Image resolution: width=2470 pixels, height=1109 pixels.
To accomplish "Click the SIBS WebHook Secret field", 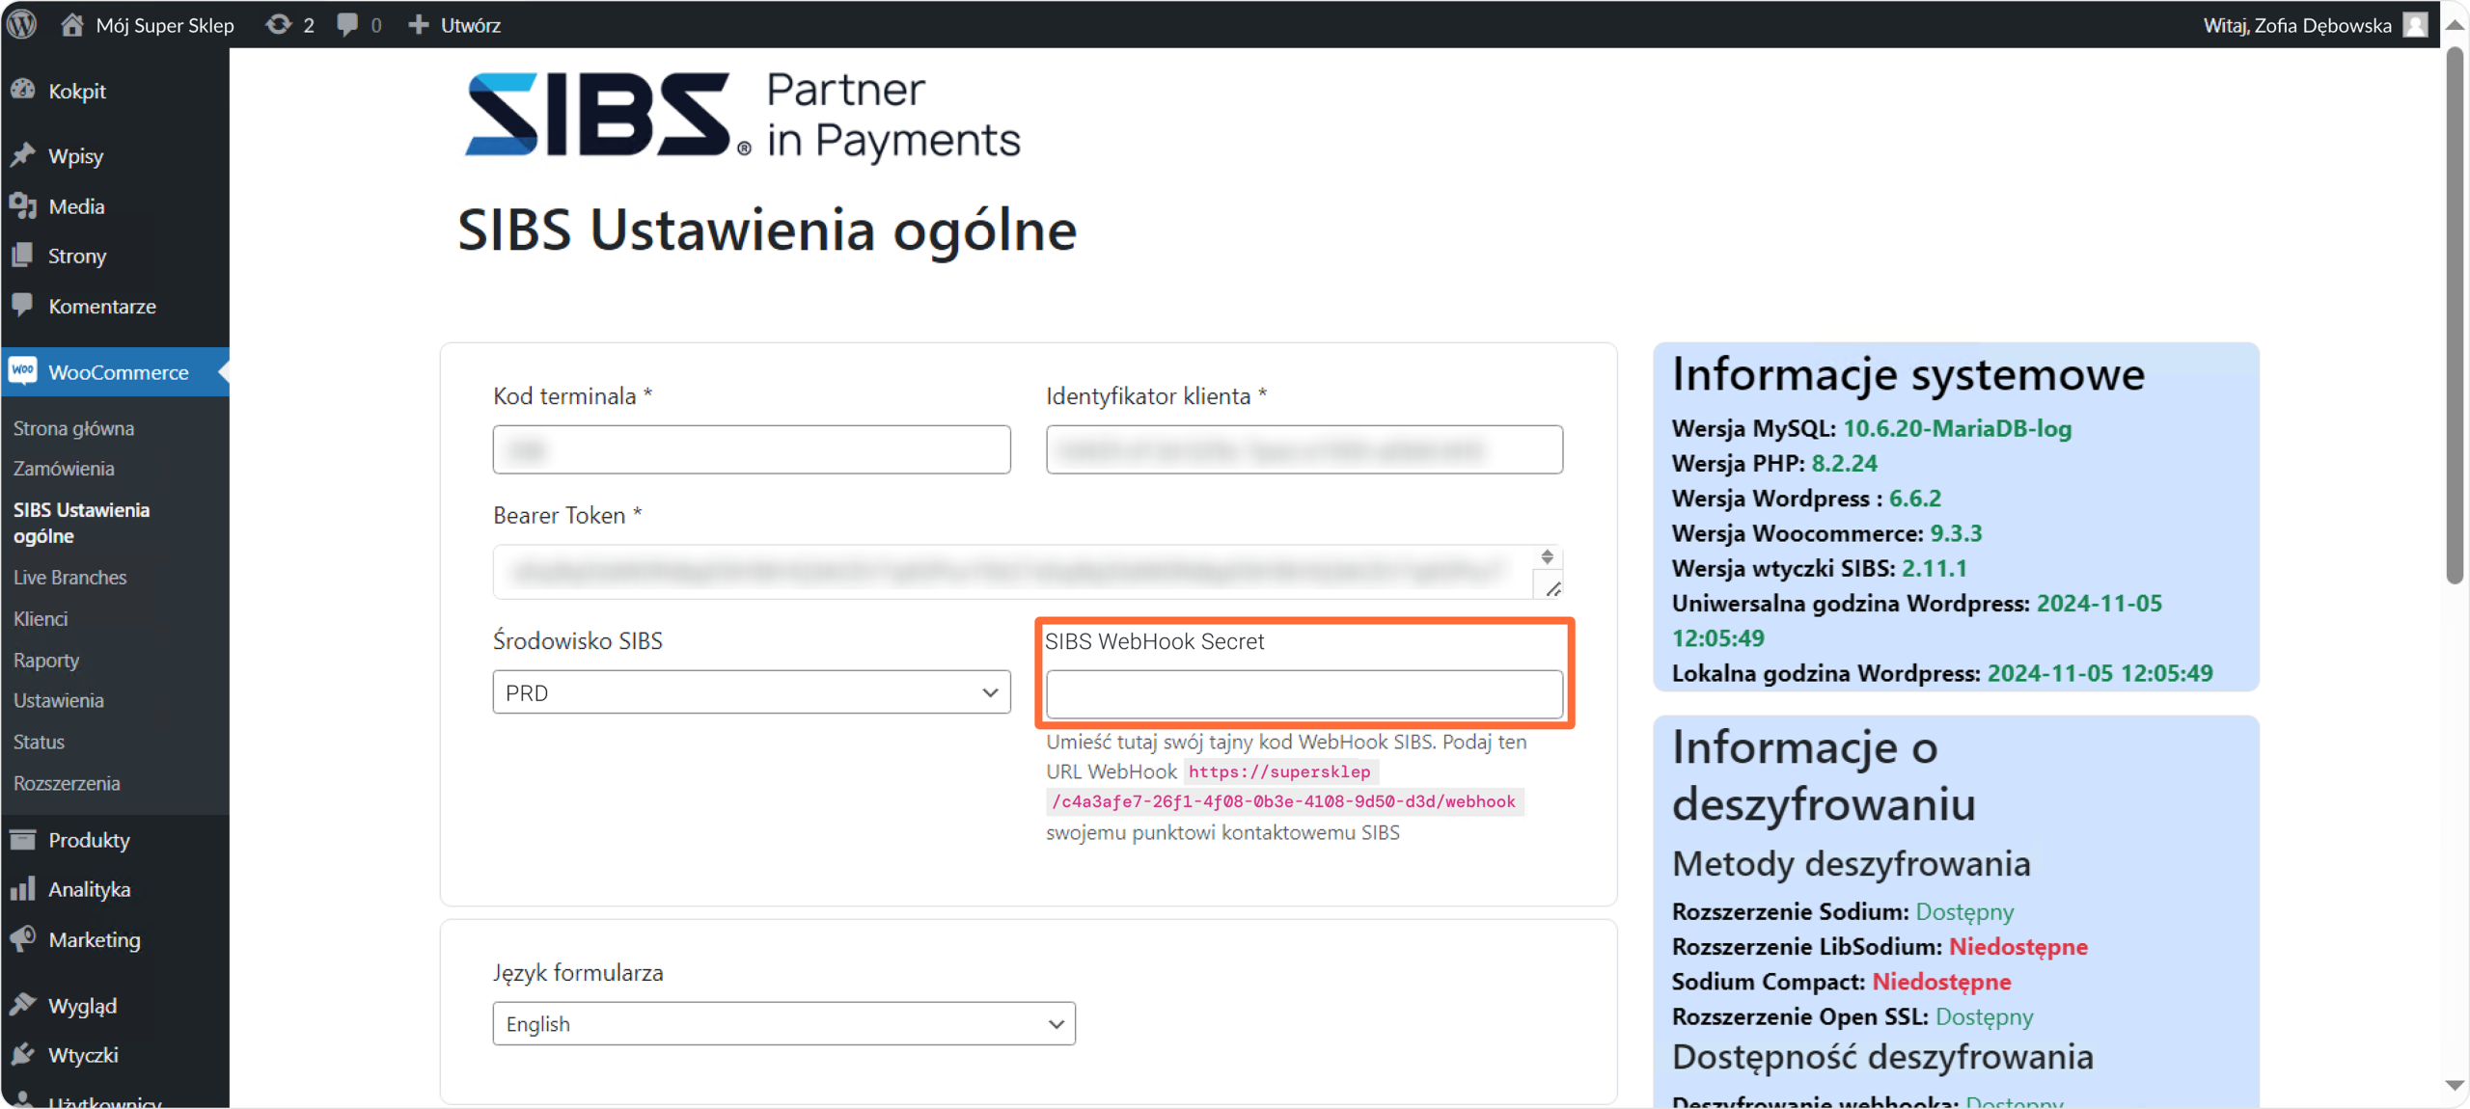I will [x=1304, y=693].
